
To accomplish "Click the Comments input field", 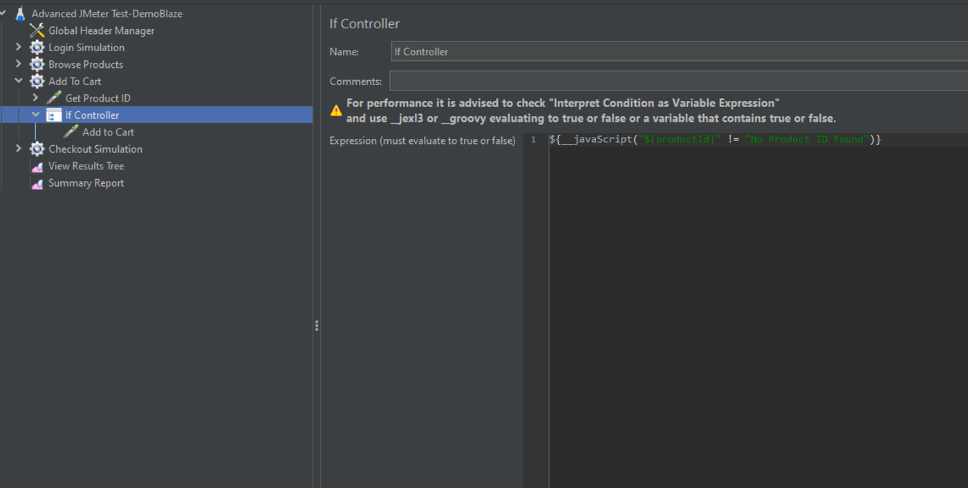I will 679,81.
